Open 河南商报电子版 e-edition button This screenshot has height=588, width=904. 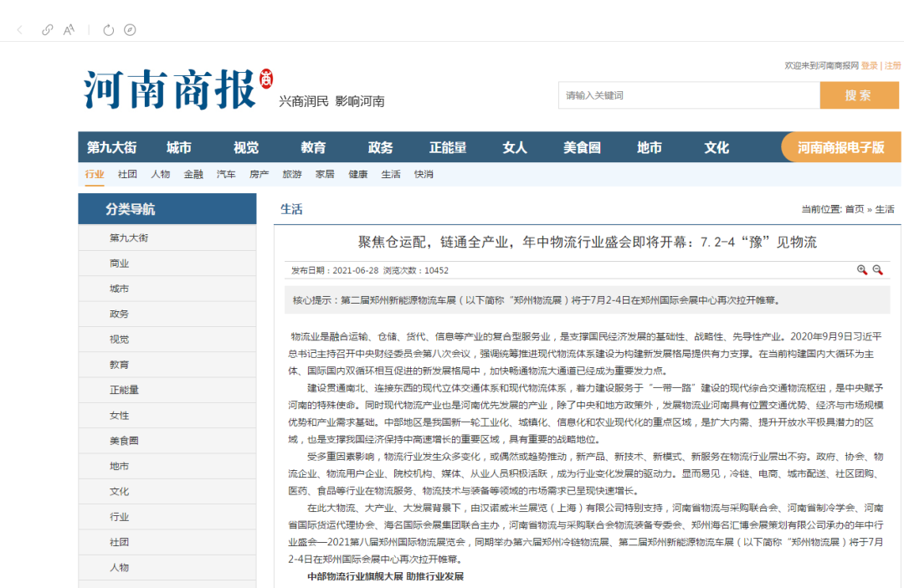(x=840, y=147)
